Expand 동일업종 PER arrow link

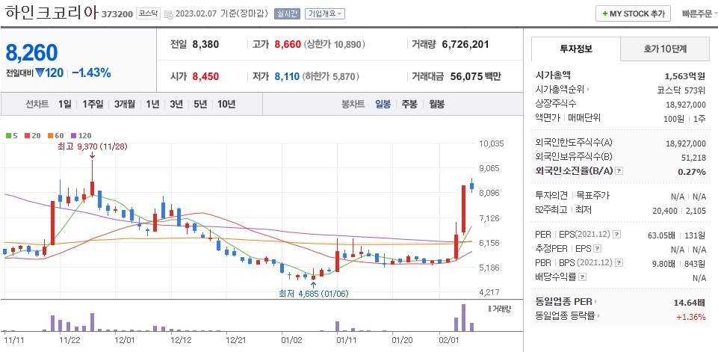596,302
